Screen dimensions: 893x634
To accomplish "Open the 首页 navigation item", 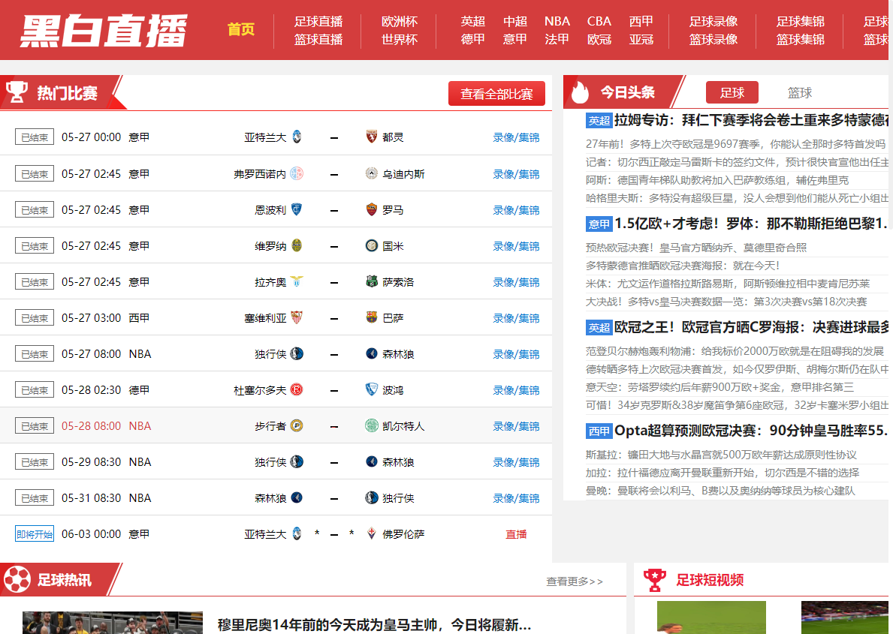I will [x=241, y=29].
